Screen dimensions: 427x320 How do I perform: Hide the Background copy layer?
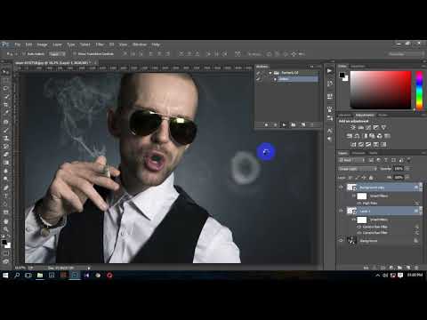[341, 188]
